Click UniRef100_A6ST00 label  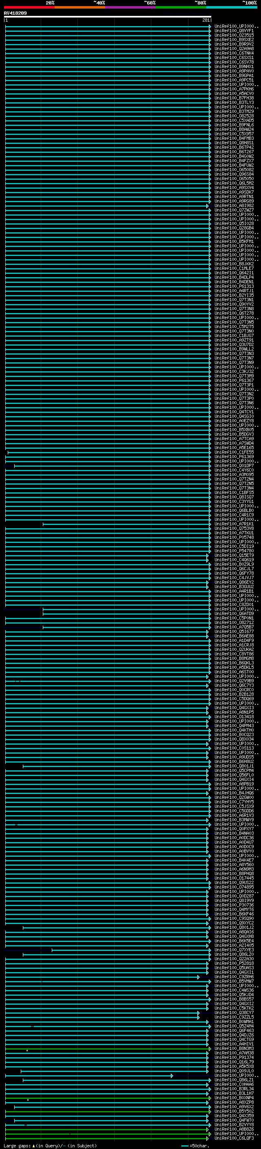(234, 672)
